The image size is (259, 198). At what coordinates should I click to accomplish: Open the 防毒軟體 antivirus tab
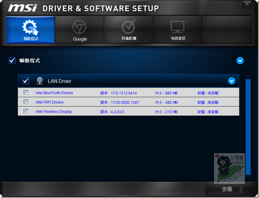click(x=129, y=30)
